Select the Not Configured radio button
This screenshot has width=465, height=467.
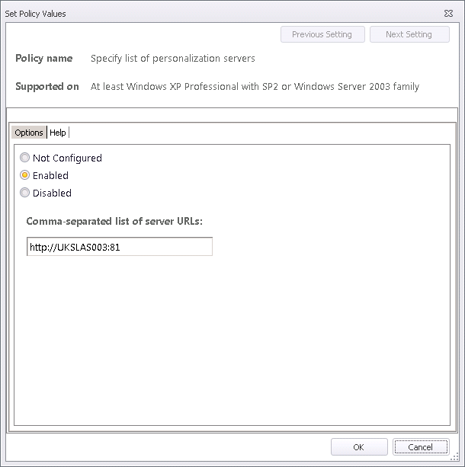click(24, 157)
